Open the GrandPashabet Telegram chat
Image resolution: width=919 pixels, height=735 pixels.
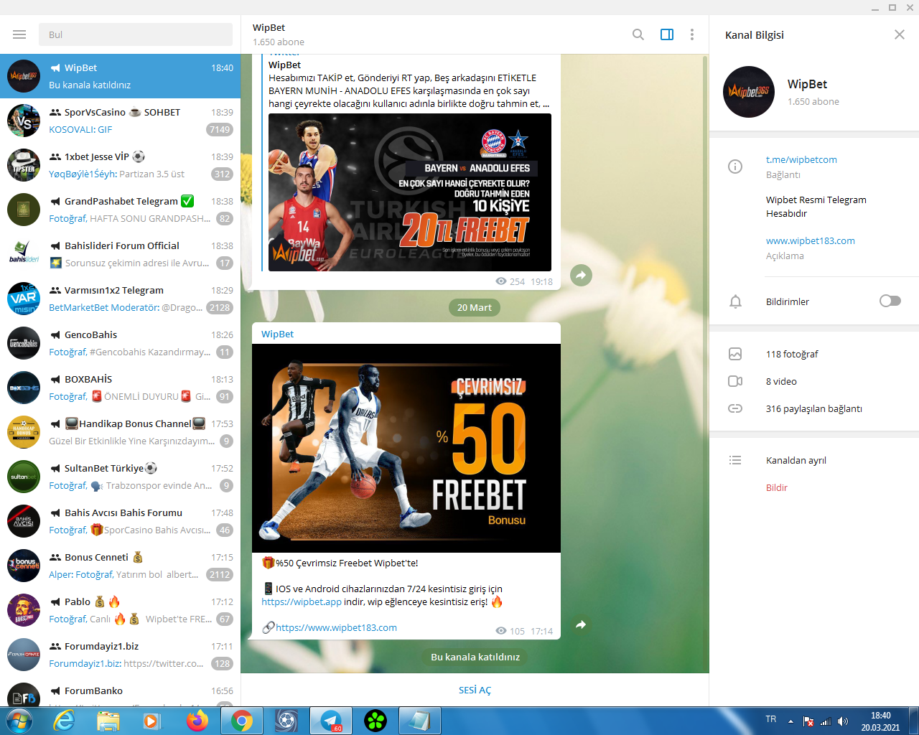click(120, 210)
